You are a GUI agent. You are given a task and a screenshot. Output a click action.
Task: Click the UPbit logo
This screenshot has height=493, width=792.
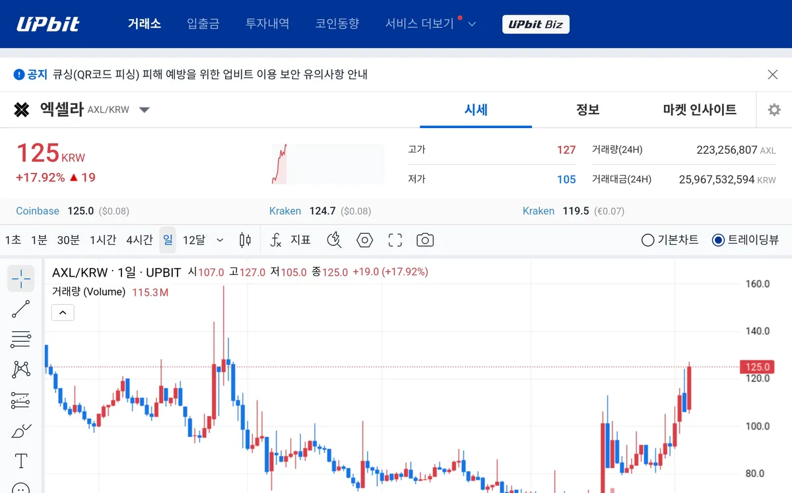(48, 24)
